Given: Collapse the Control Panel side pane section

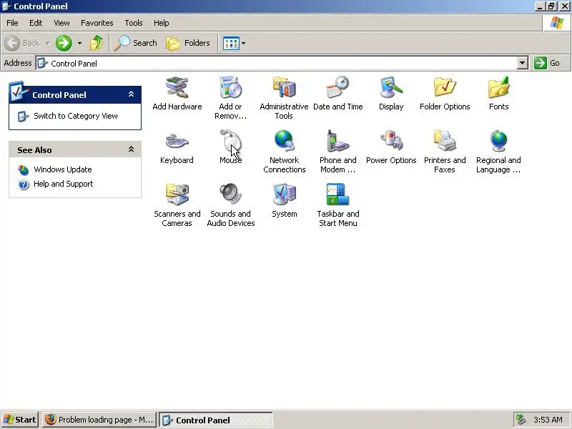Looking at the screenshot, I should [x=131, y=94].
